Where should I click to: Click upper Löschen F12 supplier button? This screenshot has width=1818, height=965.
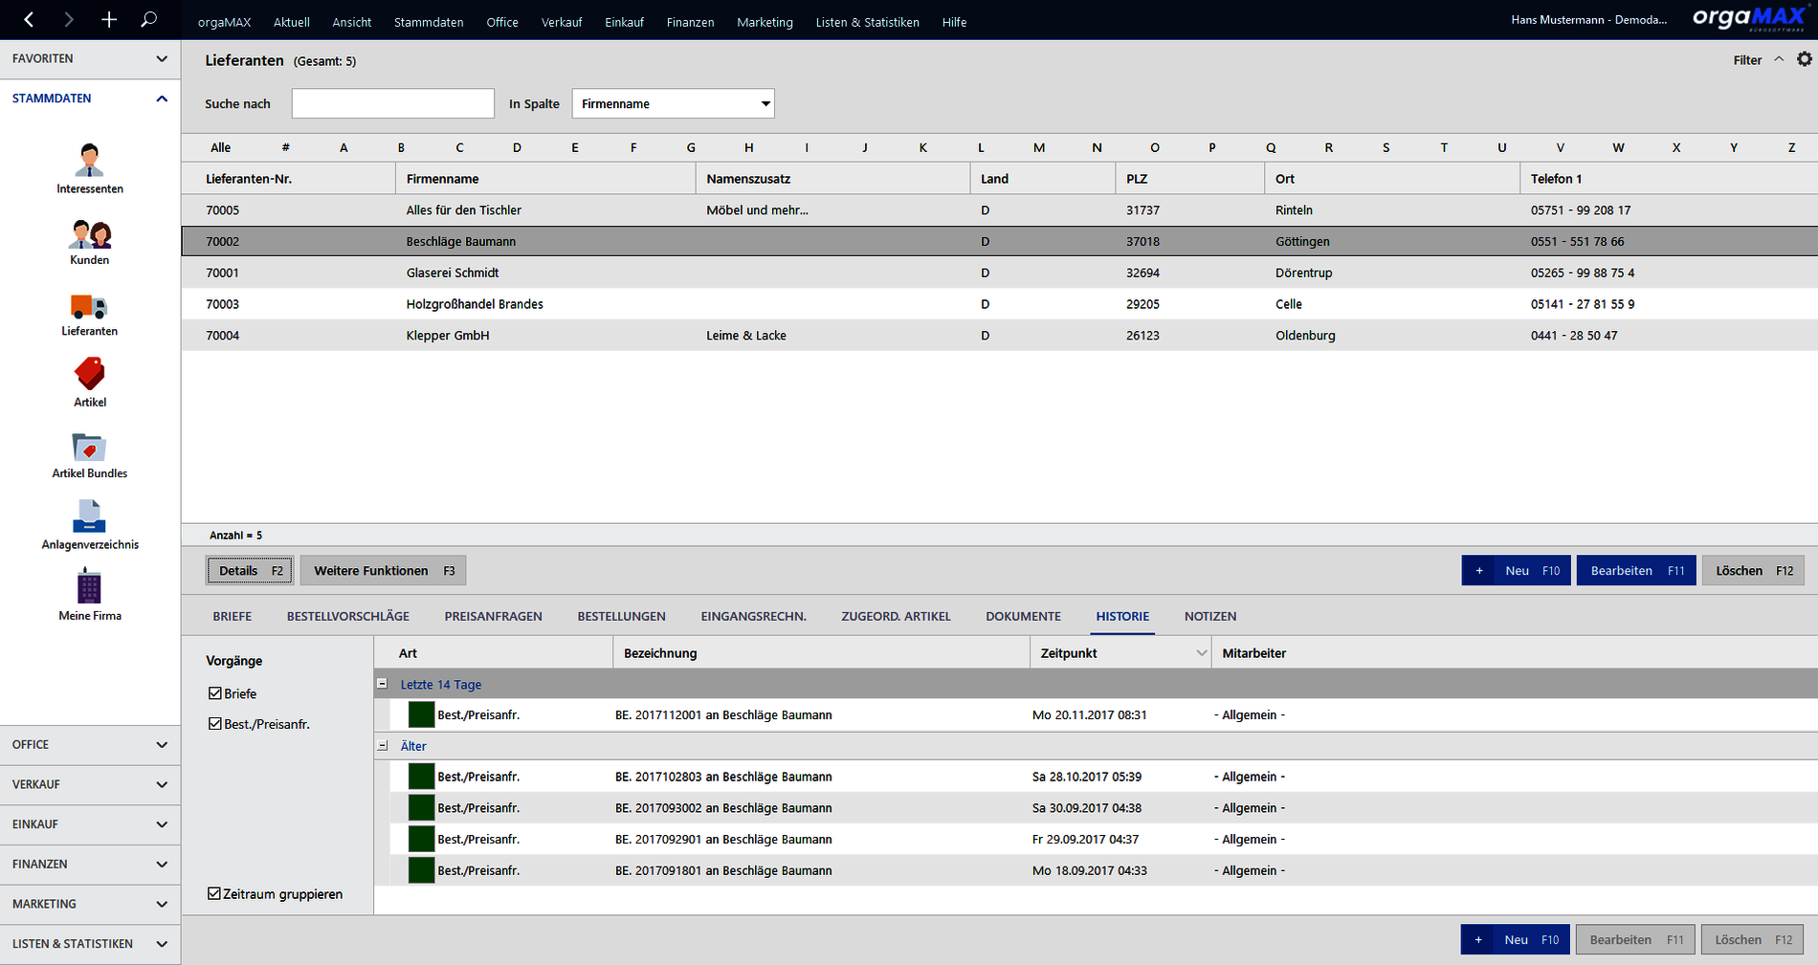(x=1754, y=571)
